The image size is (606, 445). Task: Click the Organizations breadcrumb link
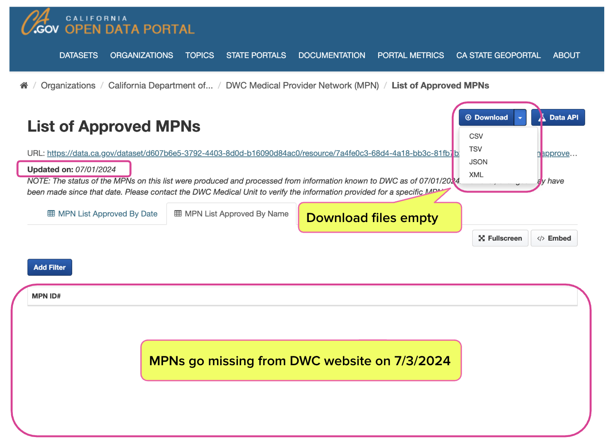68,86
